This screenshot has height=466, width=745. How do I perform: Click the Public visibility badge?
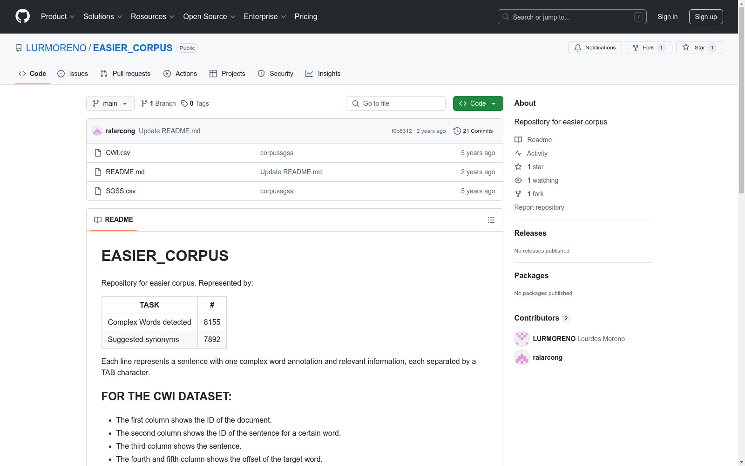pos(187,48)
